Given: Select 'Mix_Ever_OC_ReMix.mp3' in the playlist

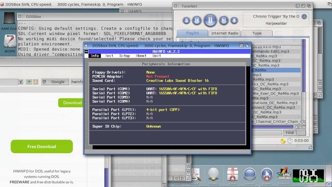Looking at the screenshot, I should 275,94.
